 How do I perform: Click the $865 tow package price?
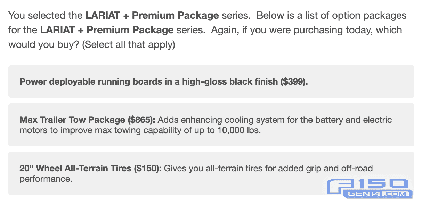point(141,120)
